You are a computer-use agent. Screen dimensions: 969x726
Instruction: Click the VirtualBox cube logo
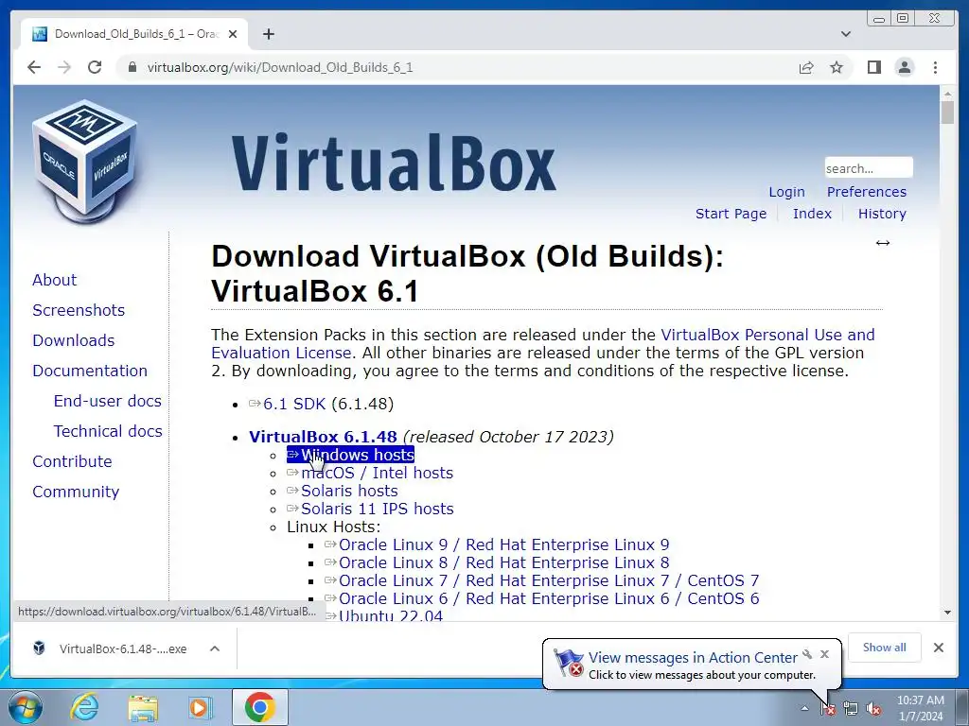tap(84, 161)
